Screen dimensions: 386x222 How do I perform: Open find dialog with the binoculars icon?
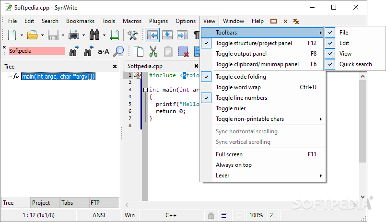94,35
